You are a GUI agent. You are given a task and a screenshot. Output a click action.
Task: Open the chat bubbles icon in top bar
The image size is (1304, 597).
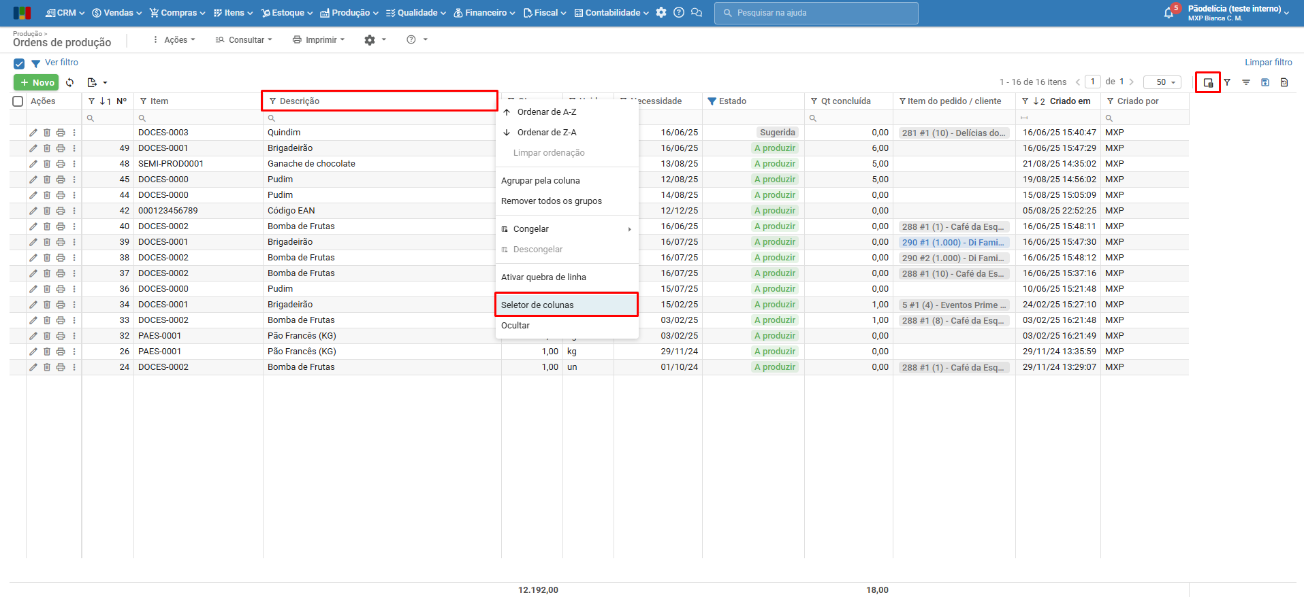pos(696,13)
